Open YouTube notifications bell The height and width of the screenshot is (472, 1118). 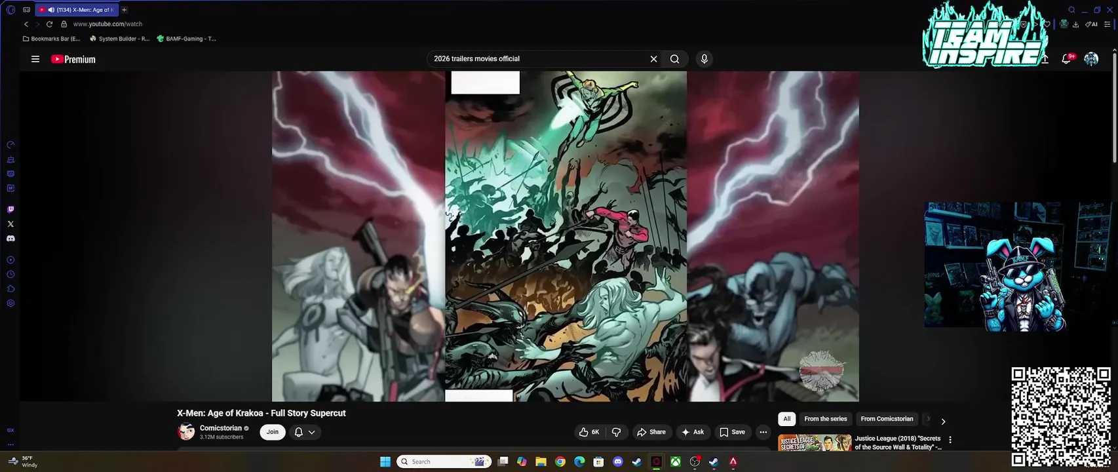[1066, 59]
